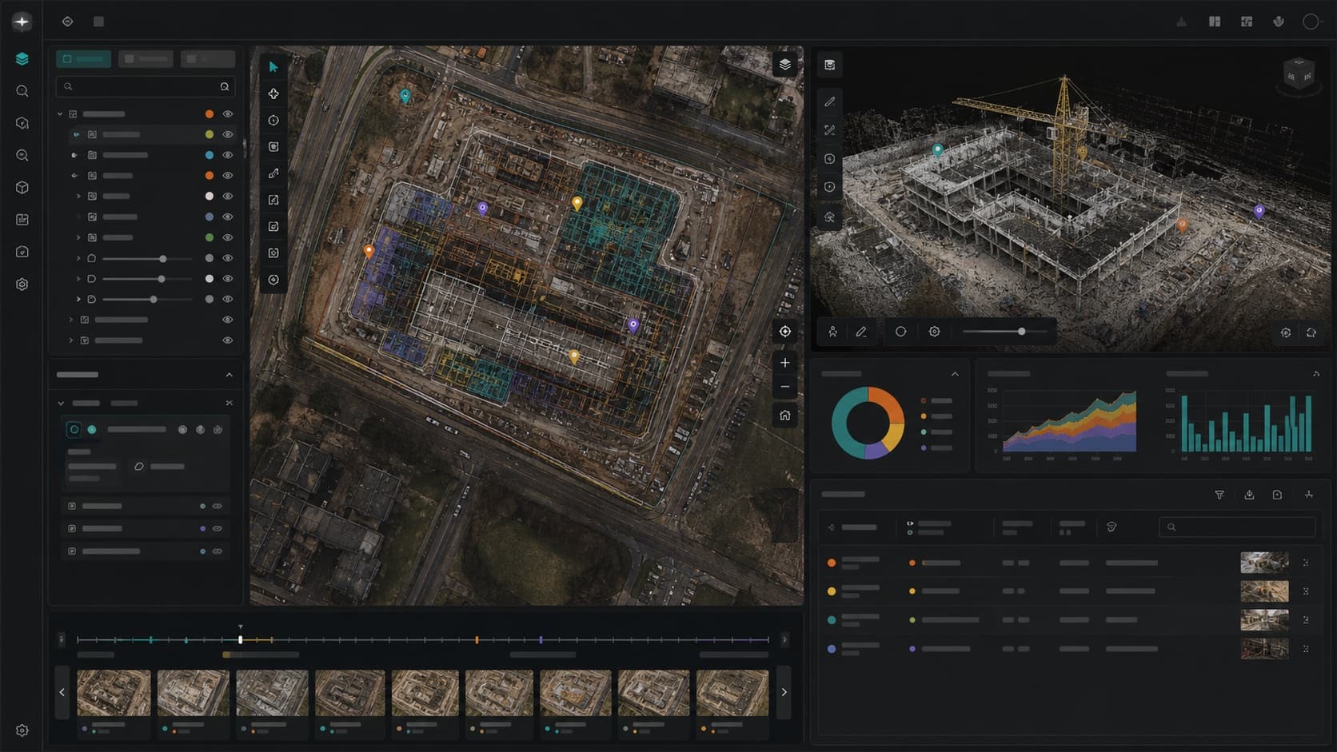This screenshot has width=1337, height=752.
Task: Zoom out with the map minus button
Action: coord(784,387)
